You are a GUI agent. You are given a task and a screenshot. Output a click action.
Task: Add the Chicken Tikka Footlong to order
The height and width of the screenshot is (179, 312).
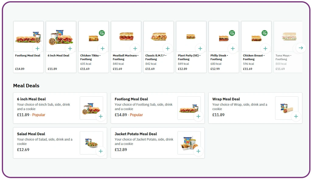102,48
